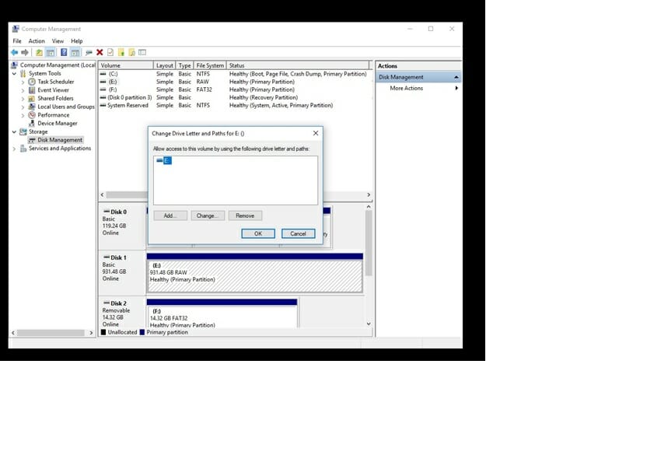
Task: Click the Remove button in dialog
Action: point(245,215)
